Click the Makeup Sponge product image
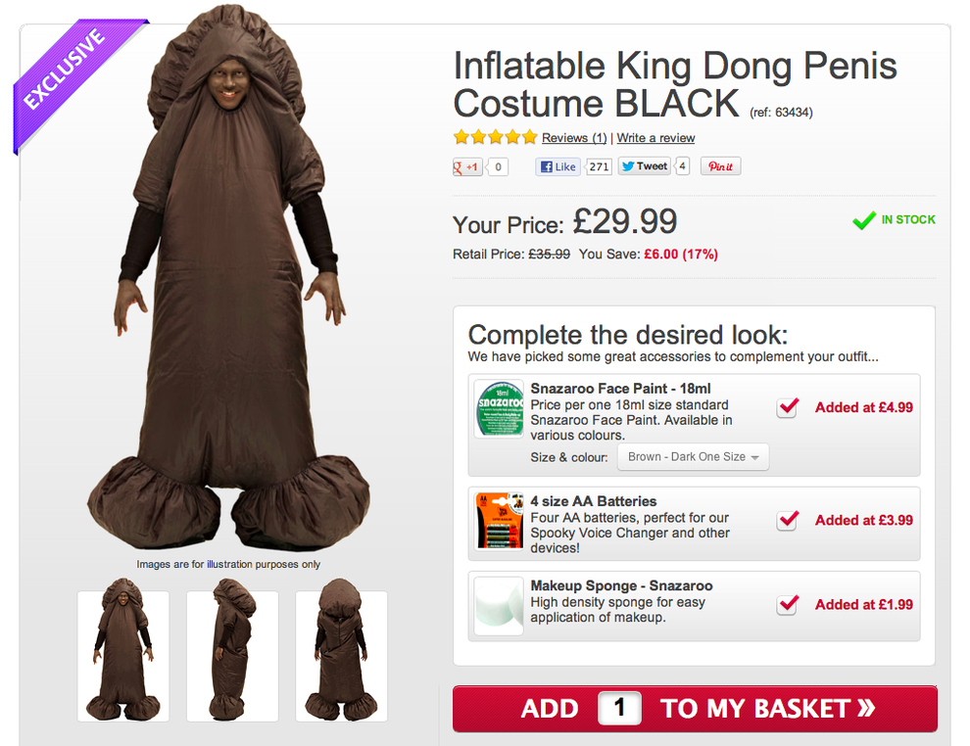The height and width of the screenshot is (746, 970). coord(499,605)
